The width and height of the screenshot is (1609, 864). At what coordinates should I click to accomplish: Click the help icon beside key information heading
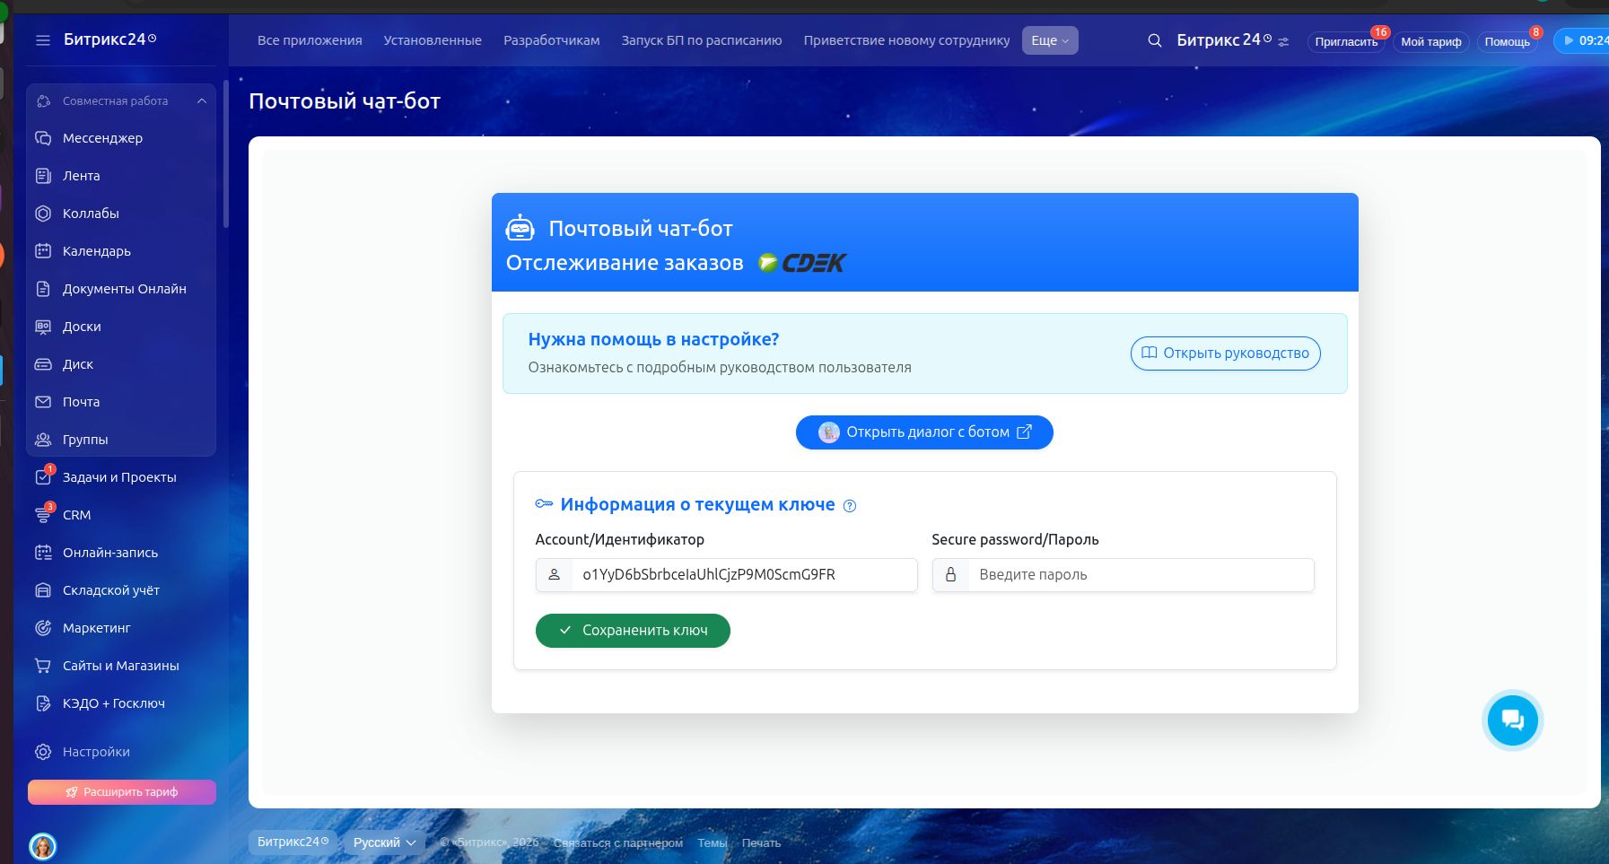[850, 506]
